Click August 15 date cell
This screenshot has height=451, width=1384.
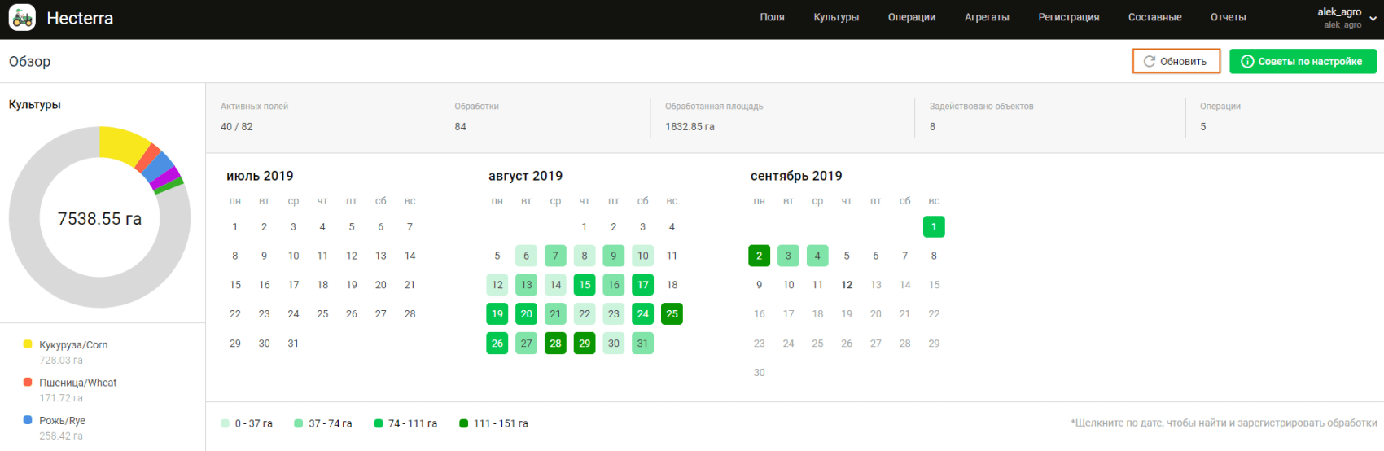585,285
